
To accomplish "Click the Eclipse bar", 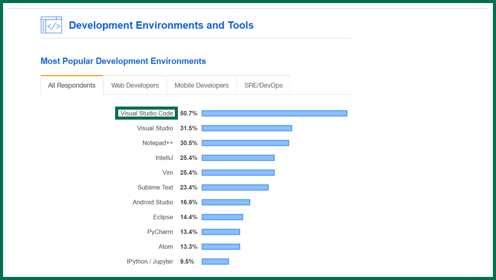I will click(222, 217).
